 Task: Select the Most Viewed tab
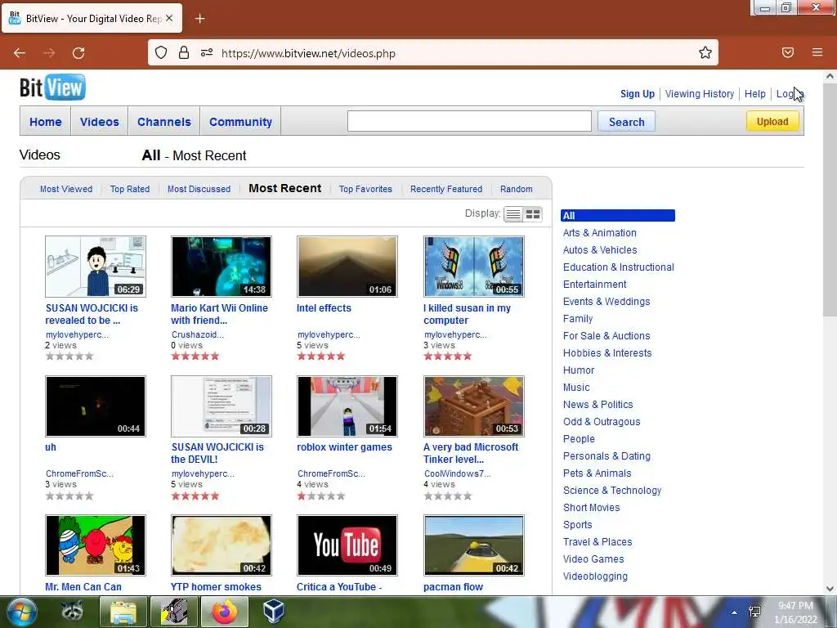66,189
